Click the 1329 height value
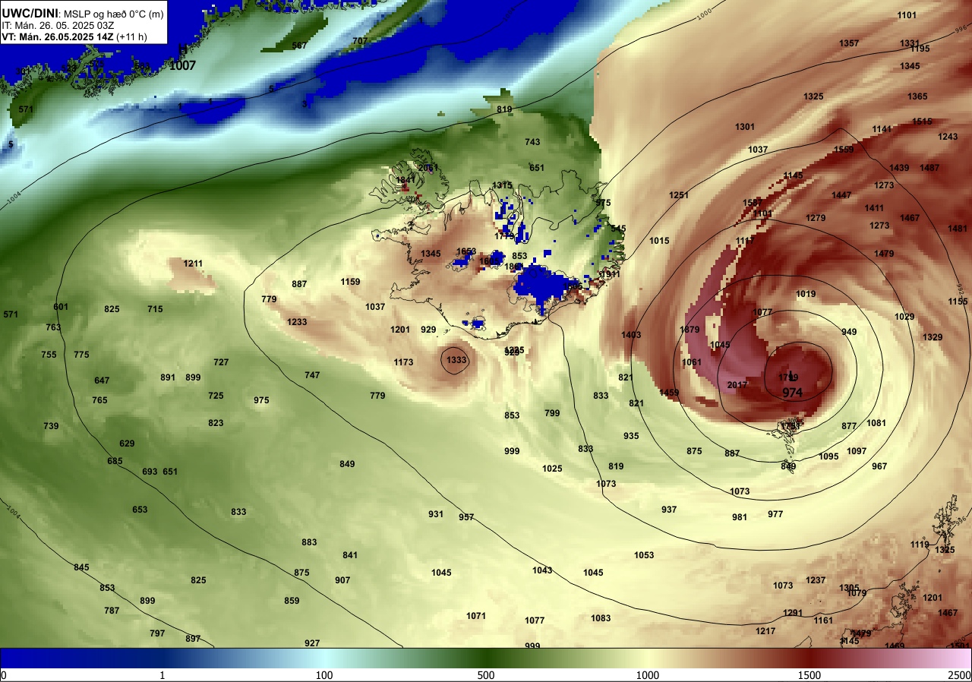 tap(933, 337)
